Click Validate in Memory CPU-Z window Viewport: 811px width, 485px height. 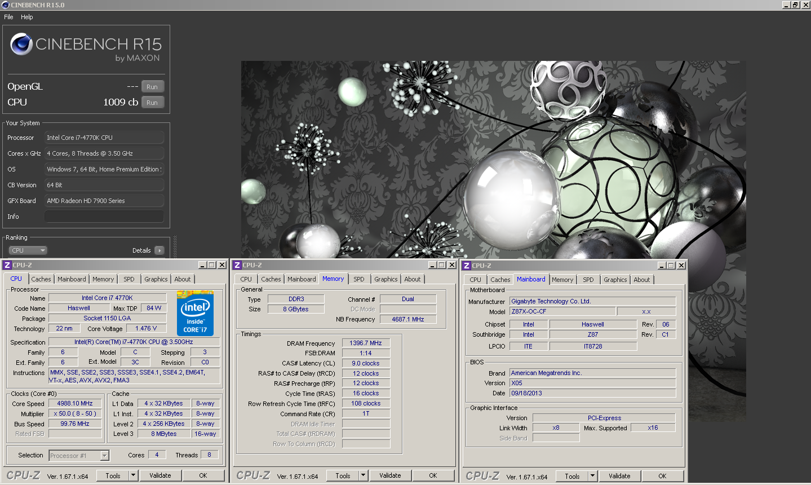pyautogui.click(x=390, y=475)
